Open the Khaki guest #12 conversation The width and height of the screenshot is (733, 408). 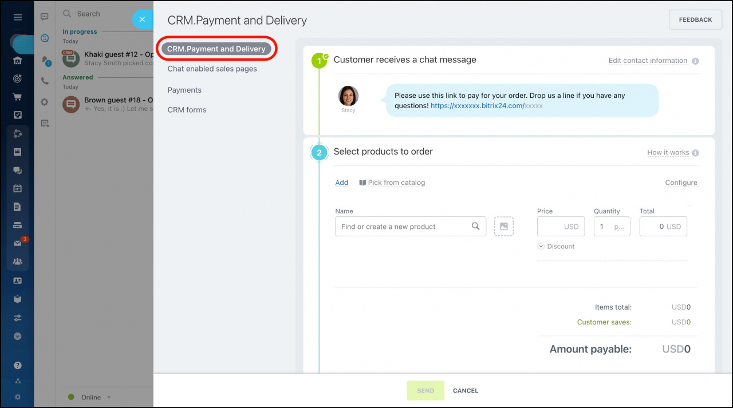(107, 58)
